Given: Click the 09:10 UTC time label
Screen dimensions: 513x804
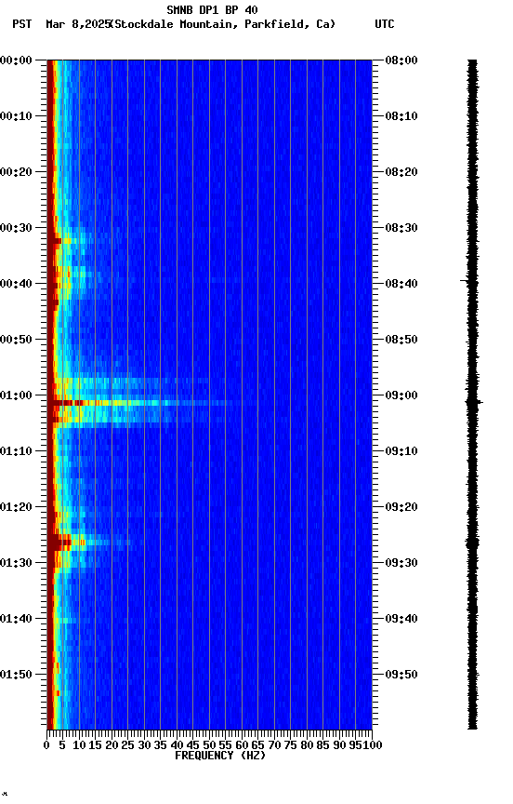Looking at the screenshot, I should point(401,451).
